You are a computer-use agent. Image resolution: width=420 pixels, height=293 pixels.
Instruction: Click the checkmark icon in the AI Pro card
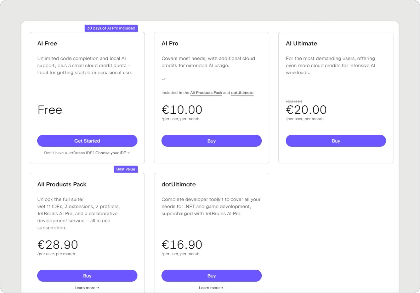click(x=164, y=79)
